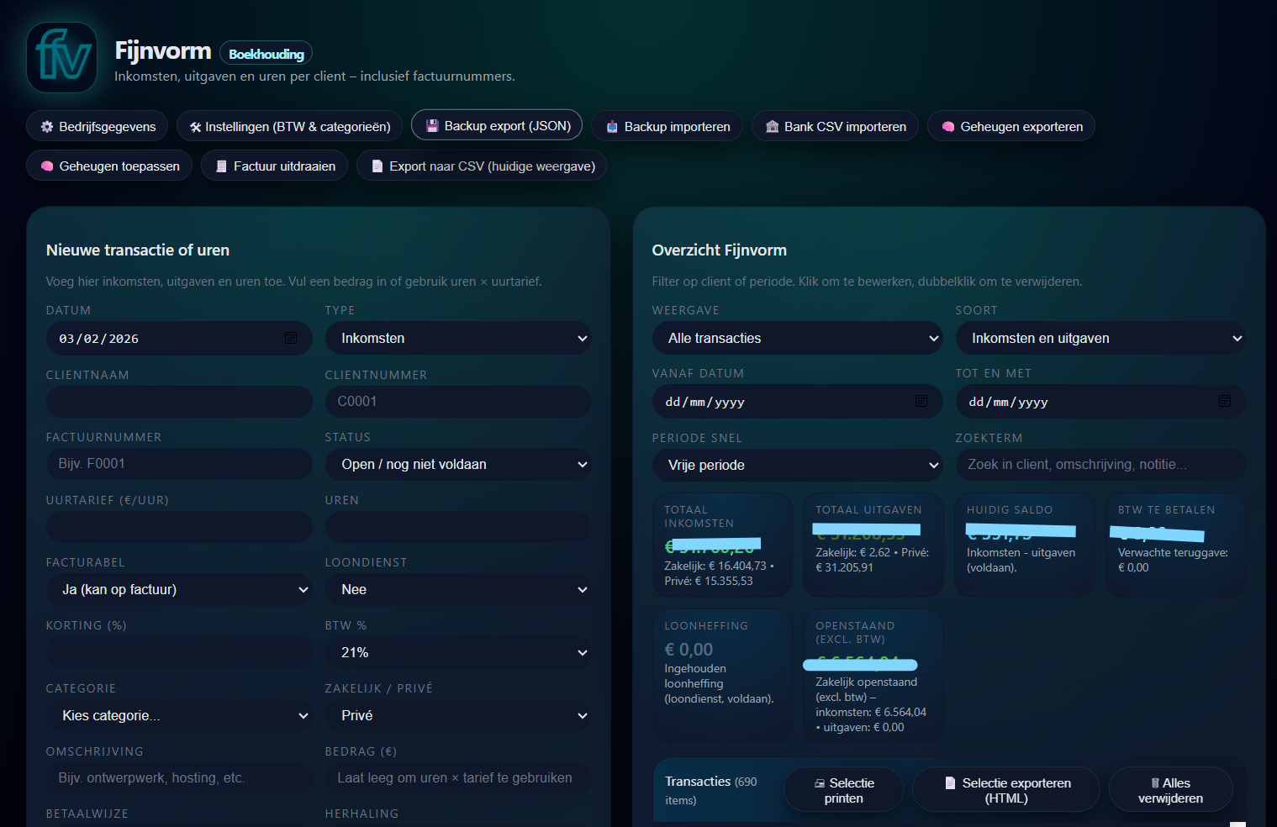This screenshot has width=1277, height=827.
Task: Click the Totaal inkomsten summary card
Action: pyautogui.click(x=722, y=545)
